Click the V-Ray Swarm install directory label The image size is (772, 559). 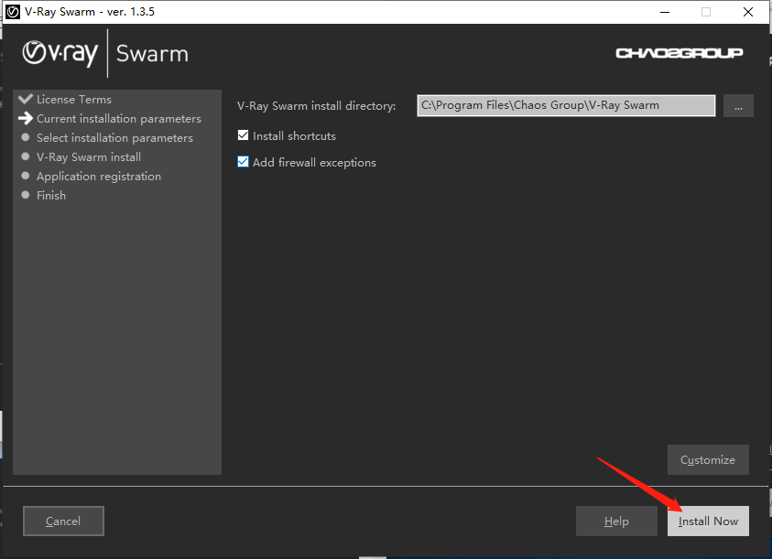(x=316, y=106)
